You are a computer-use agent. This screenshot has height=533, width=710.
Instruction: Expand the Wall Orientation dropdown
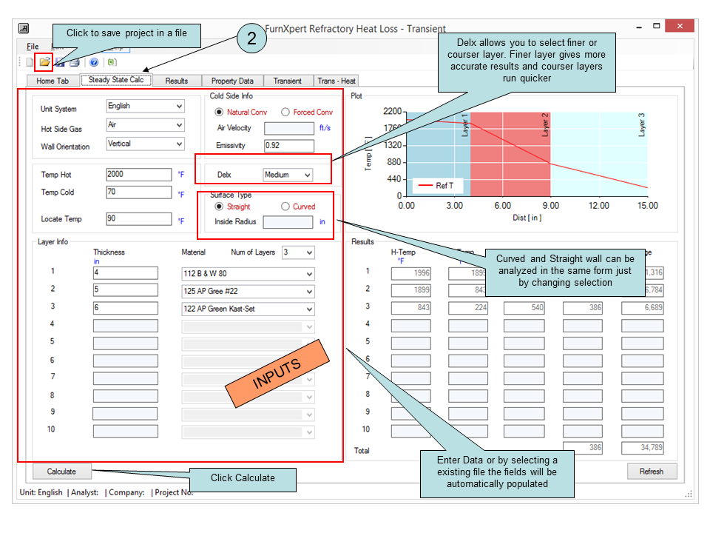click(145, 144)
